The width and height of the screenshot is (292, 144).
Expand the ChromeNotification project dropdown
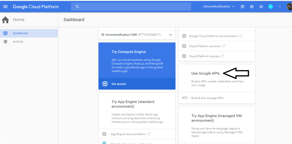point(219,7)
